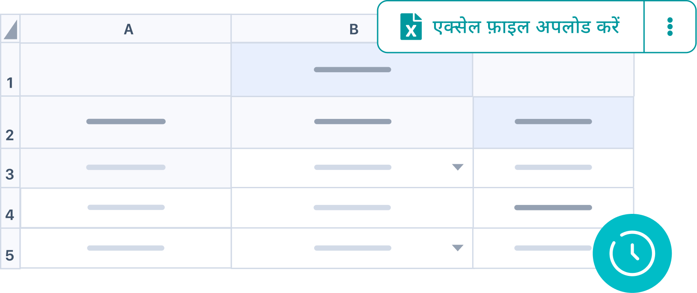The height and width of the screenshot is (293, 697).
Task: Click cell A2
Action: click(126, 122)
